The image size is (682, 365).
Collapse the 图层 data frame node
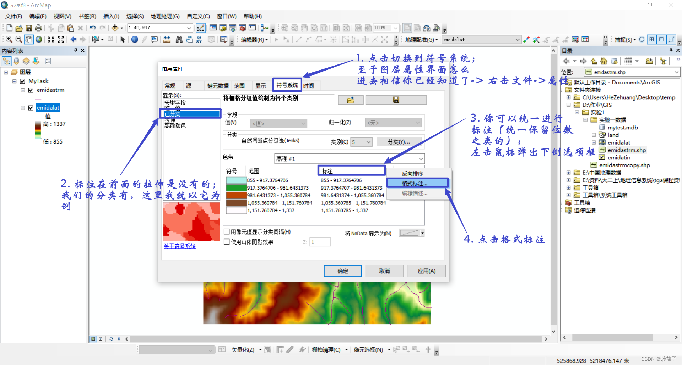point(6,72)
